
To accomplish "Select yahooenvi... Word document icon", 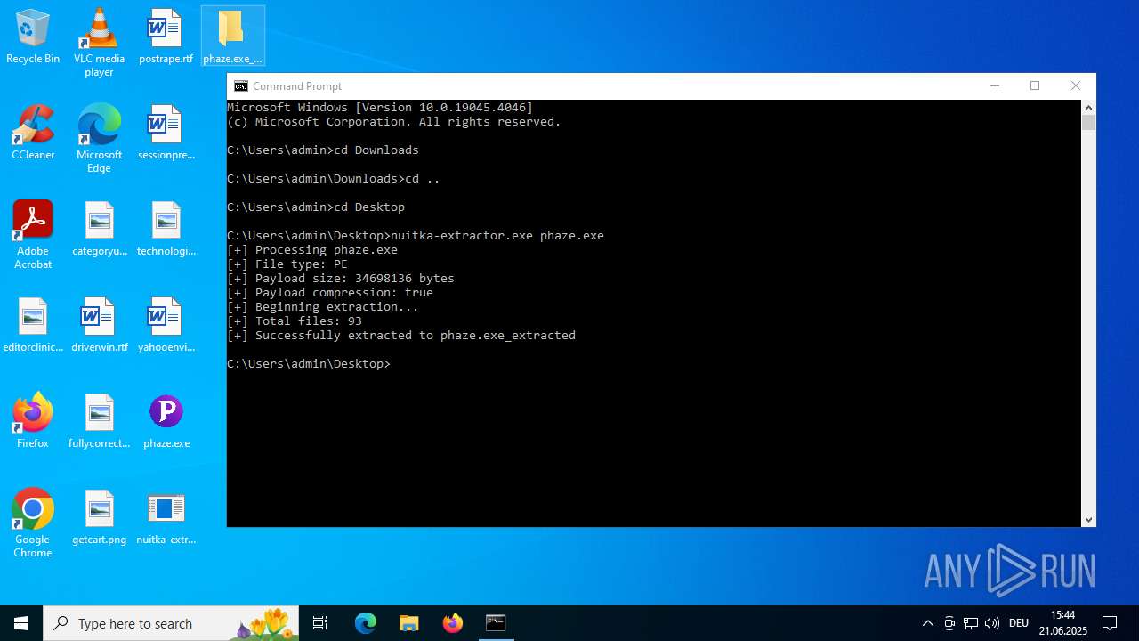I will [166, 326].
